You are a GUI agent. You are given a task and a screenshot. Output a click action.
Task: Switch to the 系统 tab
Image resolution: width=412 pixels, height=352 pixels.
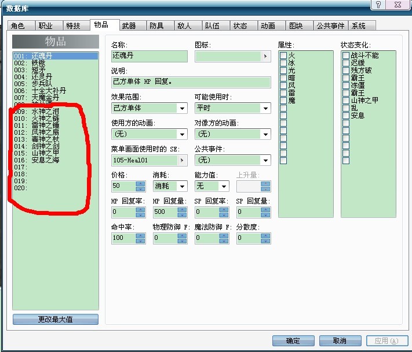click(x=362, y=25)
